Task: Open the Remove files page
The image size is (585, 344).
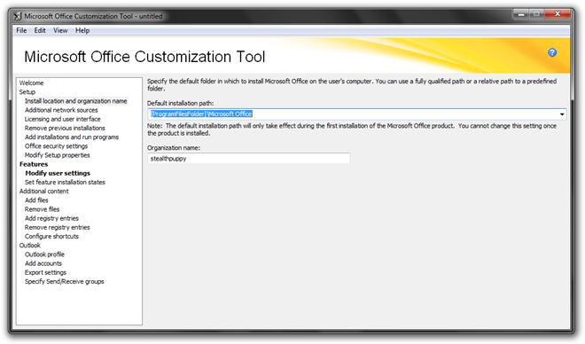Action: tap(43, 209)
